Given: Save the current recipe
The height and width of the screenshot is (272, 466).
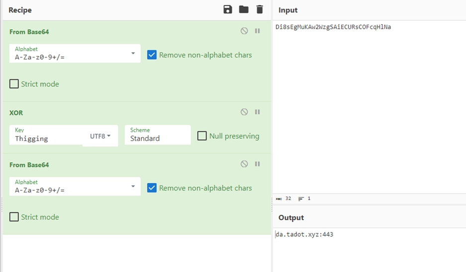Looking at the screenshot, I should click(228, 9).
